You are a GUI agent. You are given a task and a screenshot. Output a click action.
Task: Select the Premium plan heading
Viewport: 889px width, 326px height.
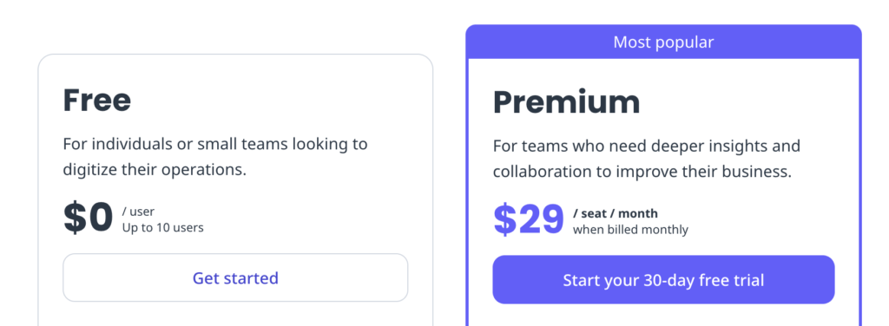click(x=566, y=102)
